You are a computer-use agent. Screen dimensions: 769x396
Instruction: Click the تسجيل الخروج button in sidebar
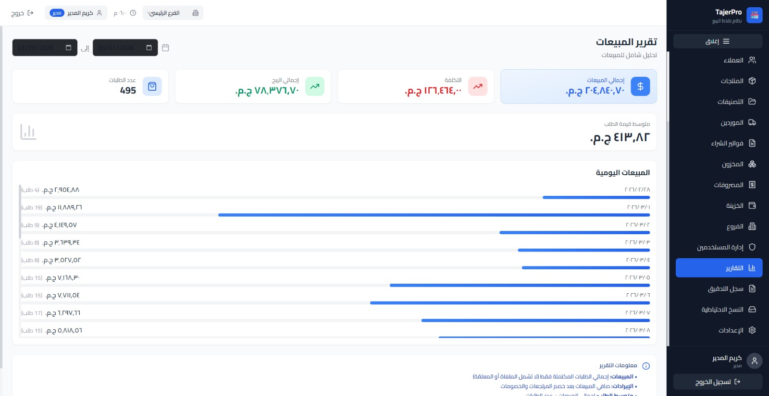(x=718, y=382)
